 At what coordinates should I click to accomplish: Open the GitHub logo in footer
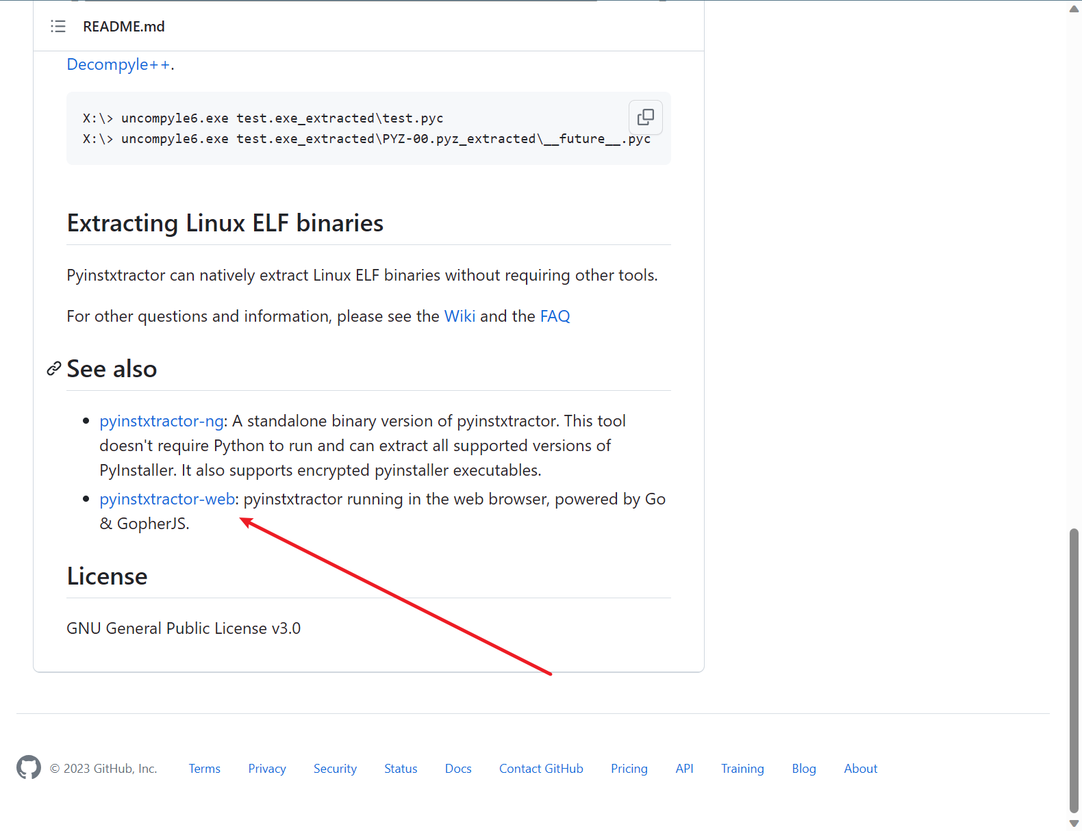click(x=29, y=768)
